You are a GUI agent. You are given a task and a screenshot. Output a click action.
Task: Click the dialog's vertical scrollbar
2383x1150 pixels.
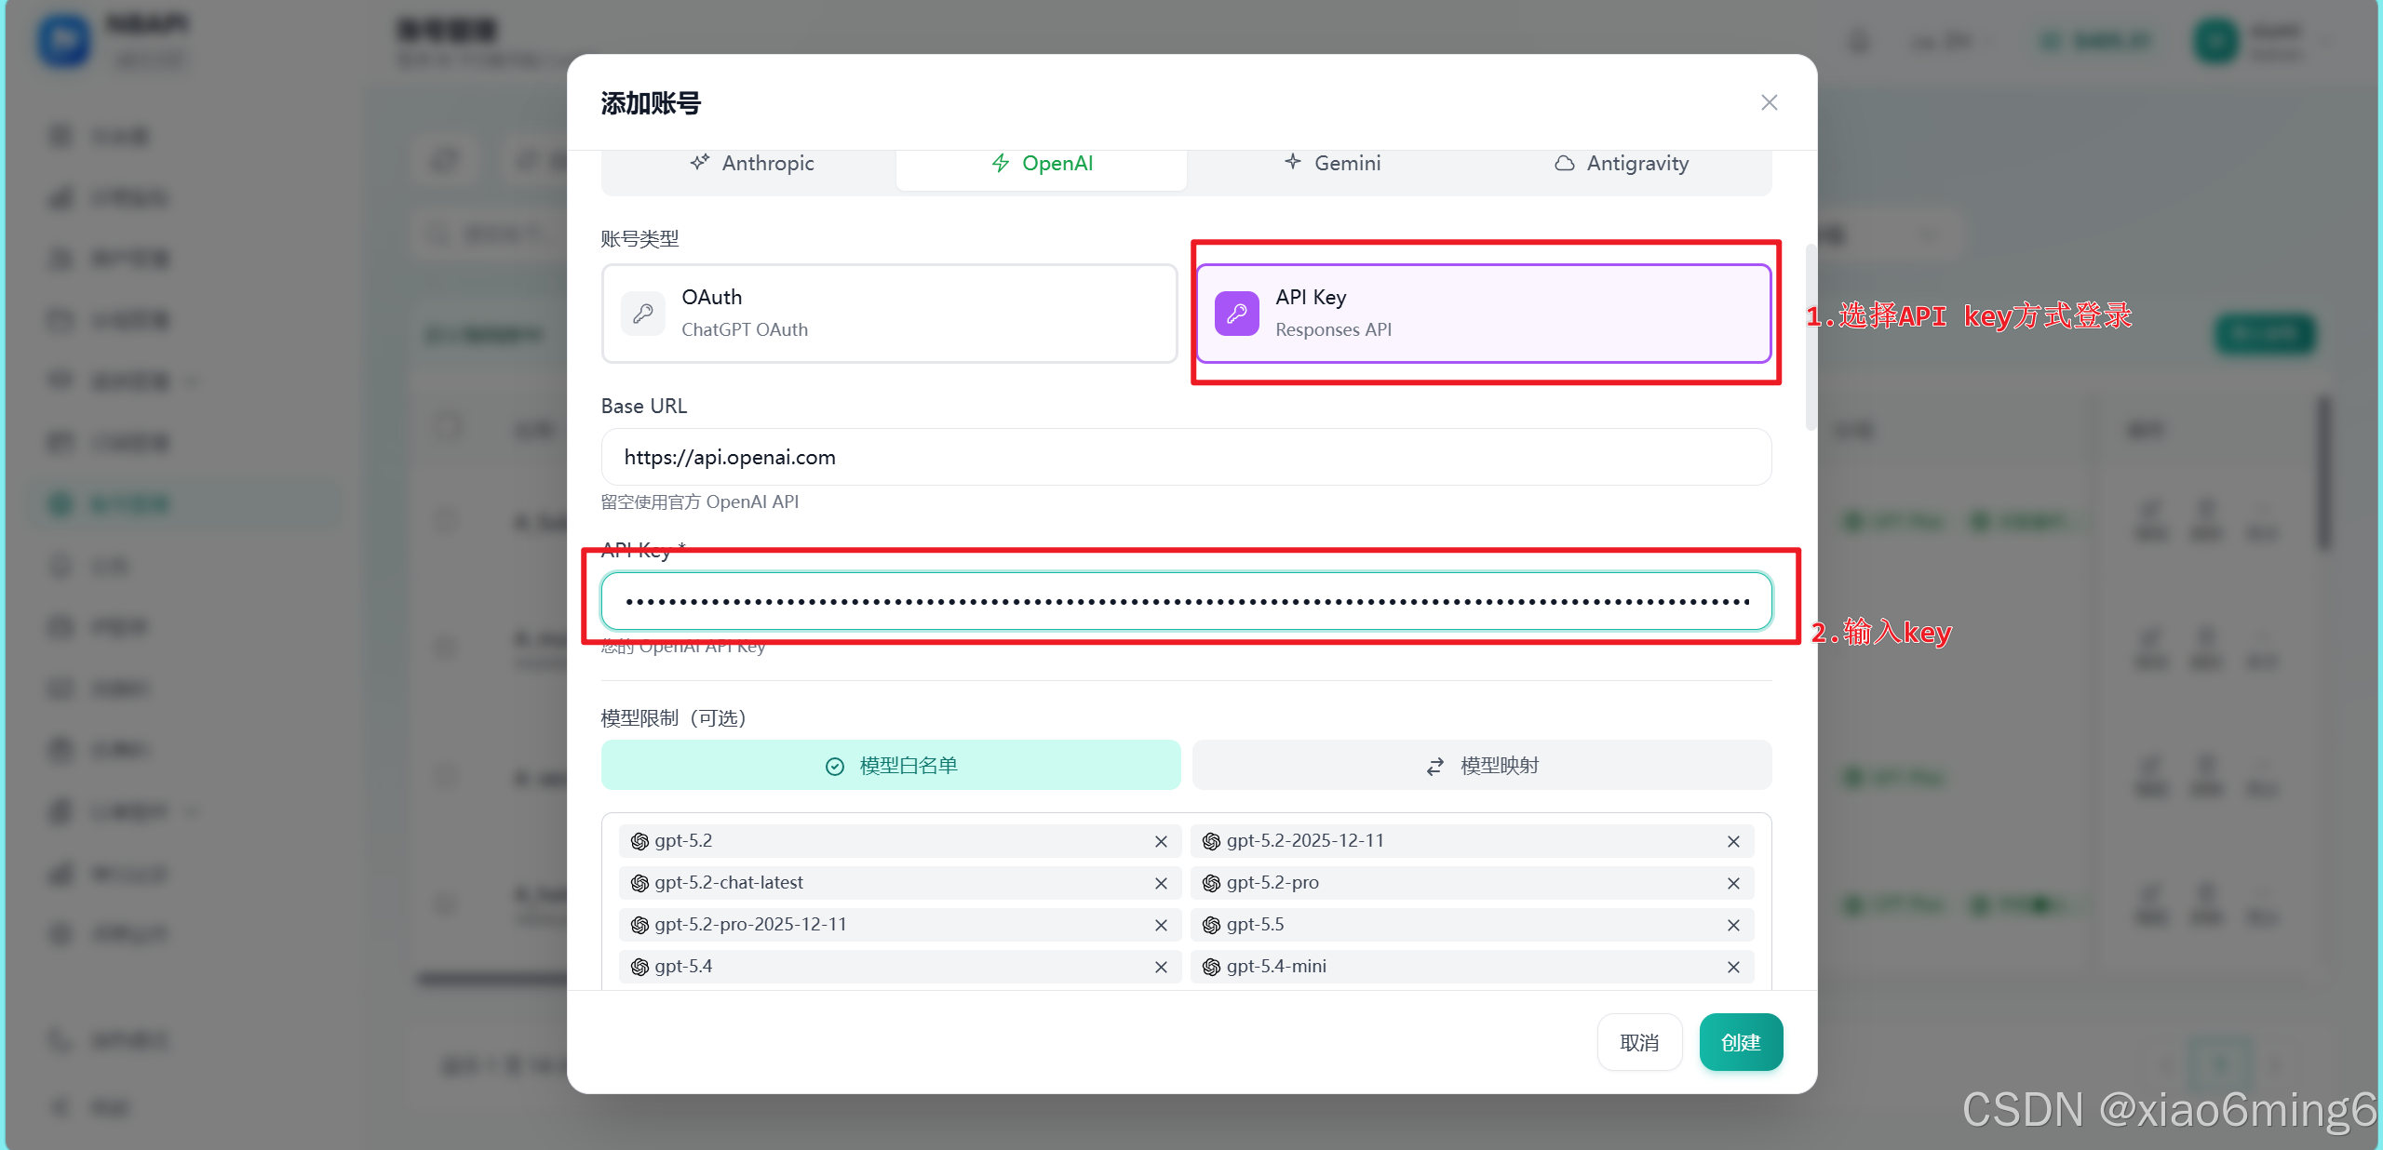1811,337
